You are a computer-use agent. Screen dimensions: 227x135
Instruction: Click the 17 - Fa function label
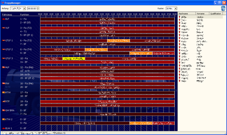click(x=24, y=92)
